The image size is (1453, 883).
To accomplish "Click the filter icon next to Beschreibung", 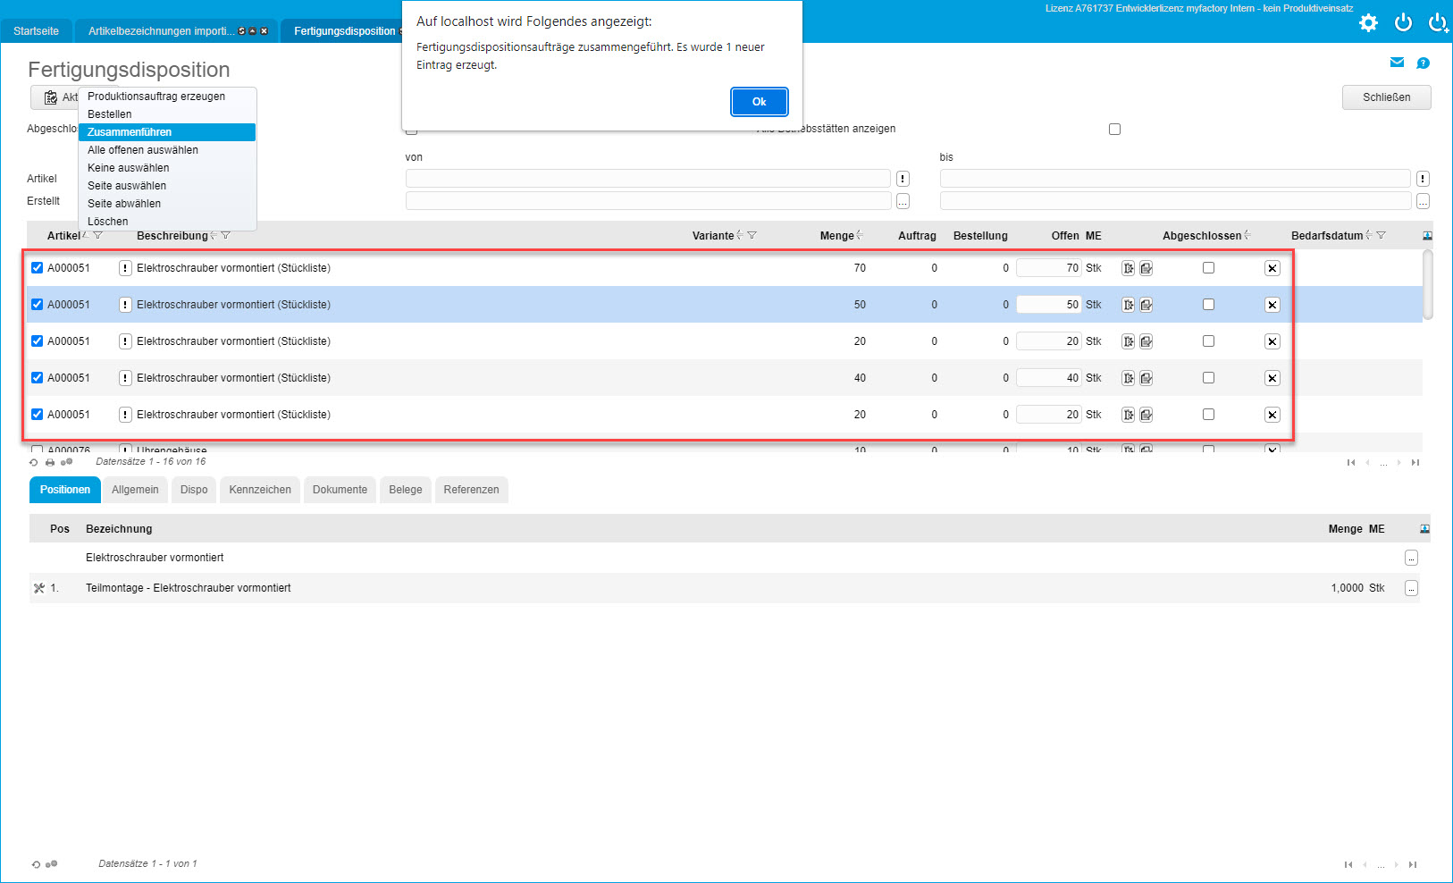I will pos(226,236).
